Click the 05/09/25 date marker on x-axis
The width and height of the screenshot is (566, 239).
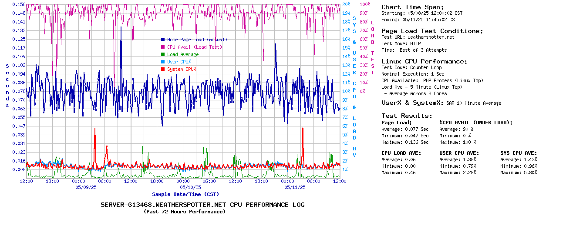[x=86, y=187]
